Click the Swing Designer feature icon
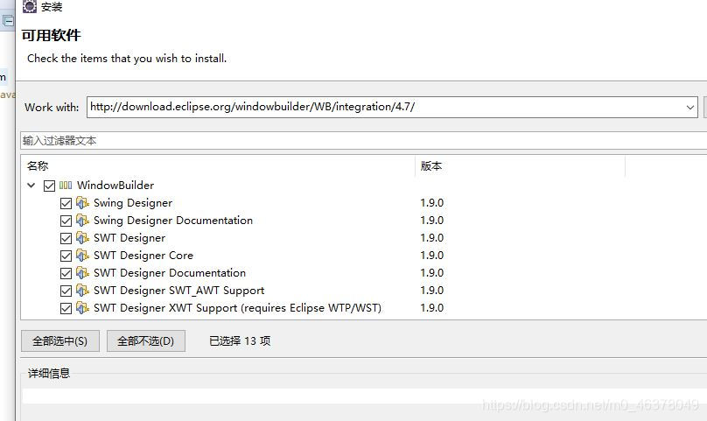This screenshot has width=707, height=421. [82, 202]
